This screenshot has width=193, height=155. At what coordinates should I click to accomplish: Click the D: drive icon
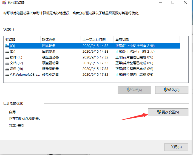pyautogui.click(x=7, y=52)
